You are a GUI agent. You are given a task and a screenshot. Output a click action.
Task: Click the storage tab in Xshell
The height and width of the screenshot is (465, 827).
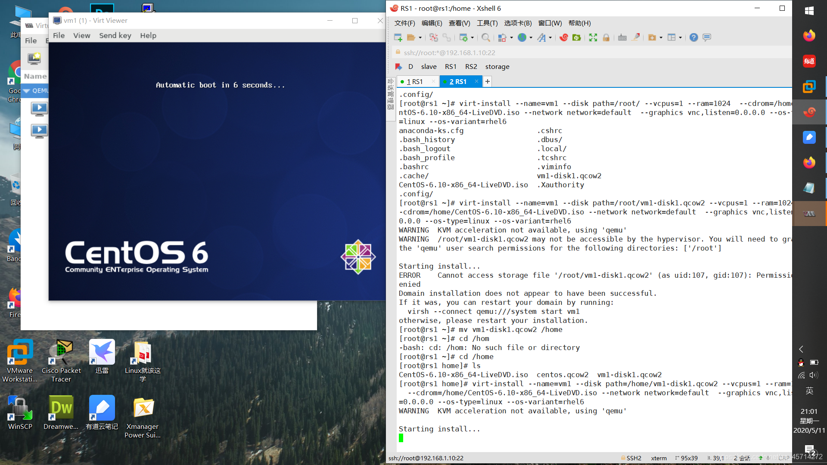pos(497,66)
